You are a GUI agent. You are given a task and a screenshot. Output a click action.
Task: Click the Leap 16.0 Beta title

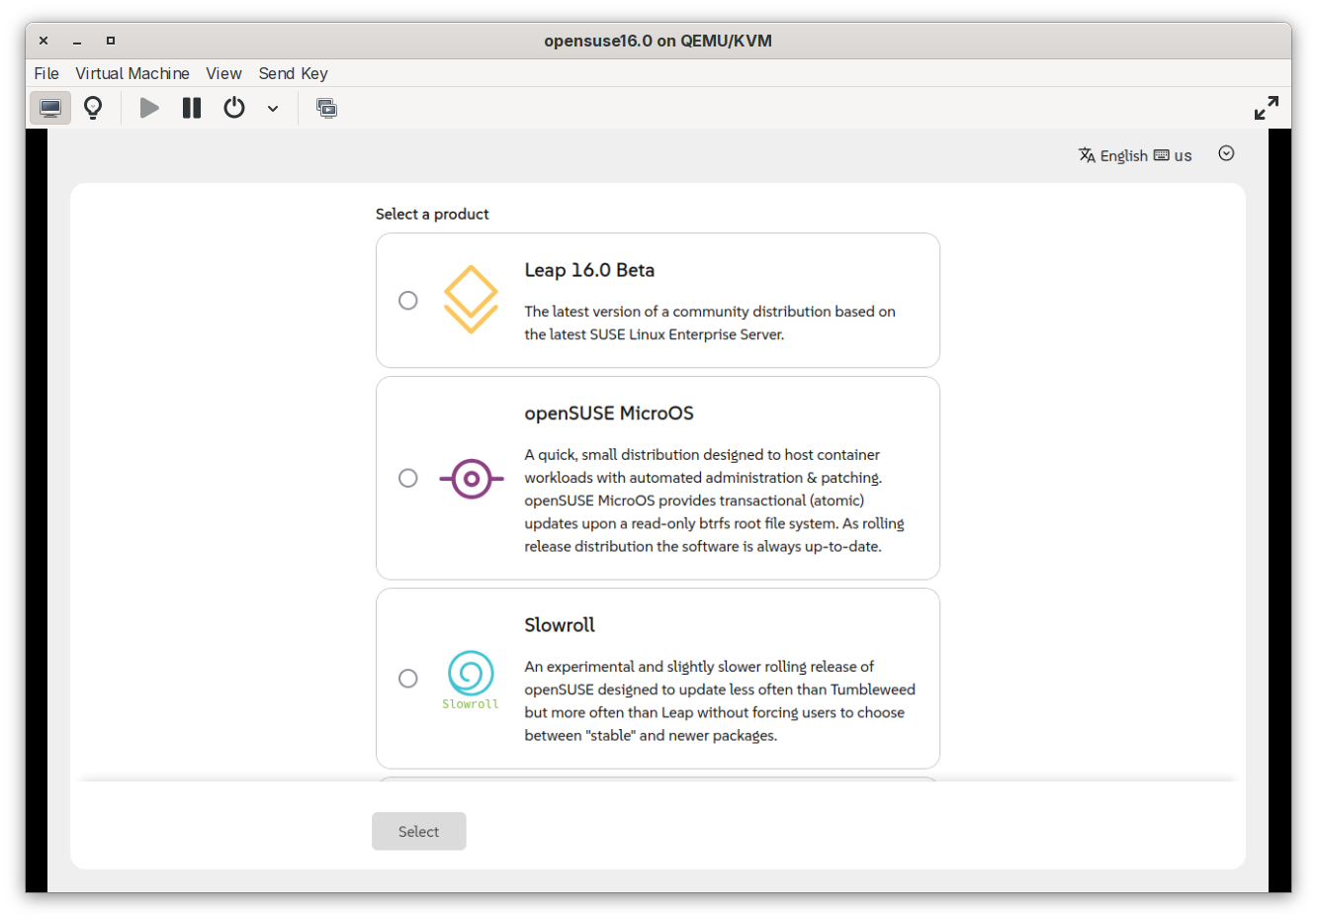pyautogui.click(x=589, y=270)
